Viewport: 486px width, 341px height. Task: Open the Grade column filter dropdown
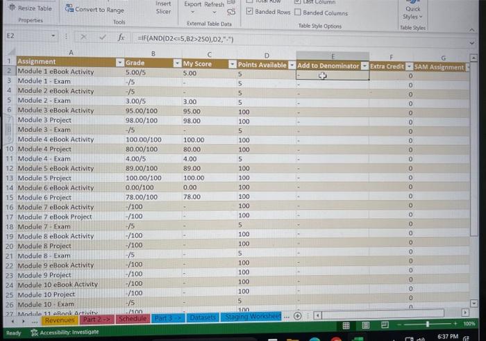point(177,63)
